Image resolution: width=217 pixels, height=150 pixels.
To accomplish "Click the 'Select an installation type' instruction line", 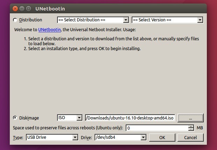I will 84,49.
